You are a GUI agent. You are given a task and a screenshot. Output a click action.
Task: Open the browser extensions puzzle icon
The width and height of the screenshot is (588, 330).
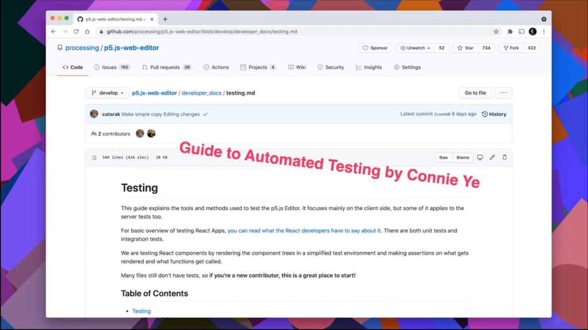(x=510, y=32)
